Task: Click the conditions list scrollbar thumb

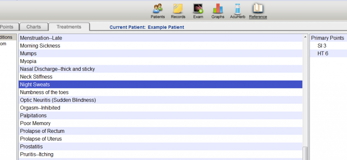Action: [305, 153]
